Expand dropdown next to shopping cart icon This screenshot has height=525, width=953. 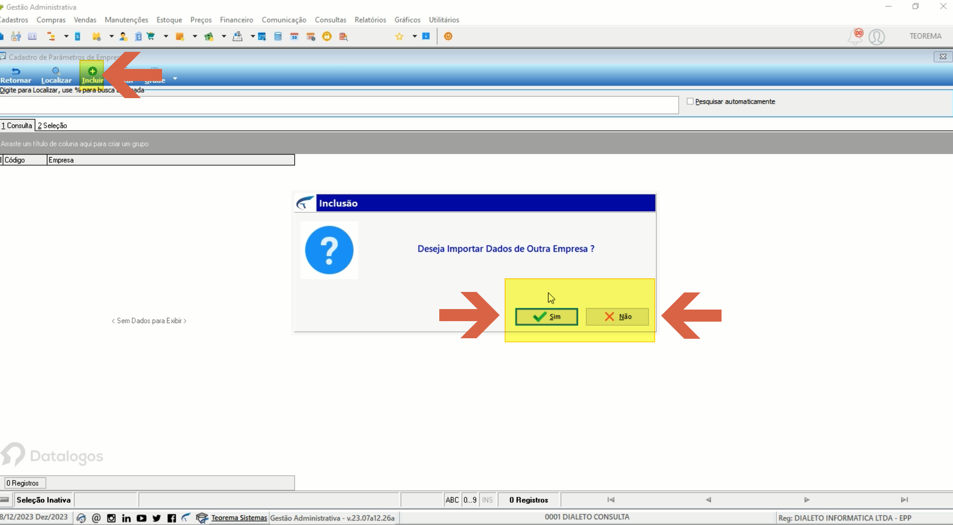click(x=166, y=36)
